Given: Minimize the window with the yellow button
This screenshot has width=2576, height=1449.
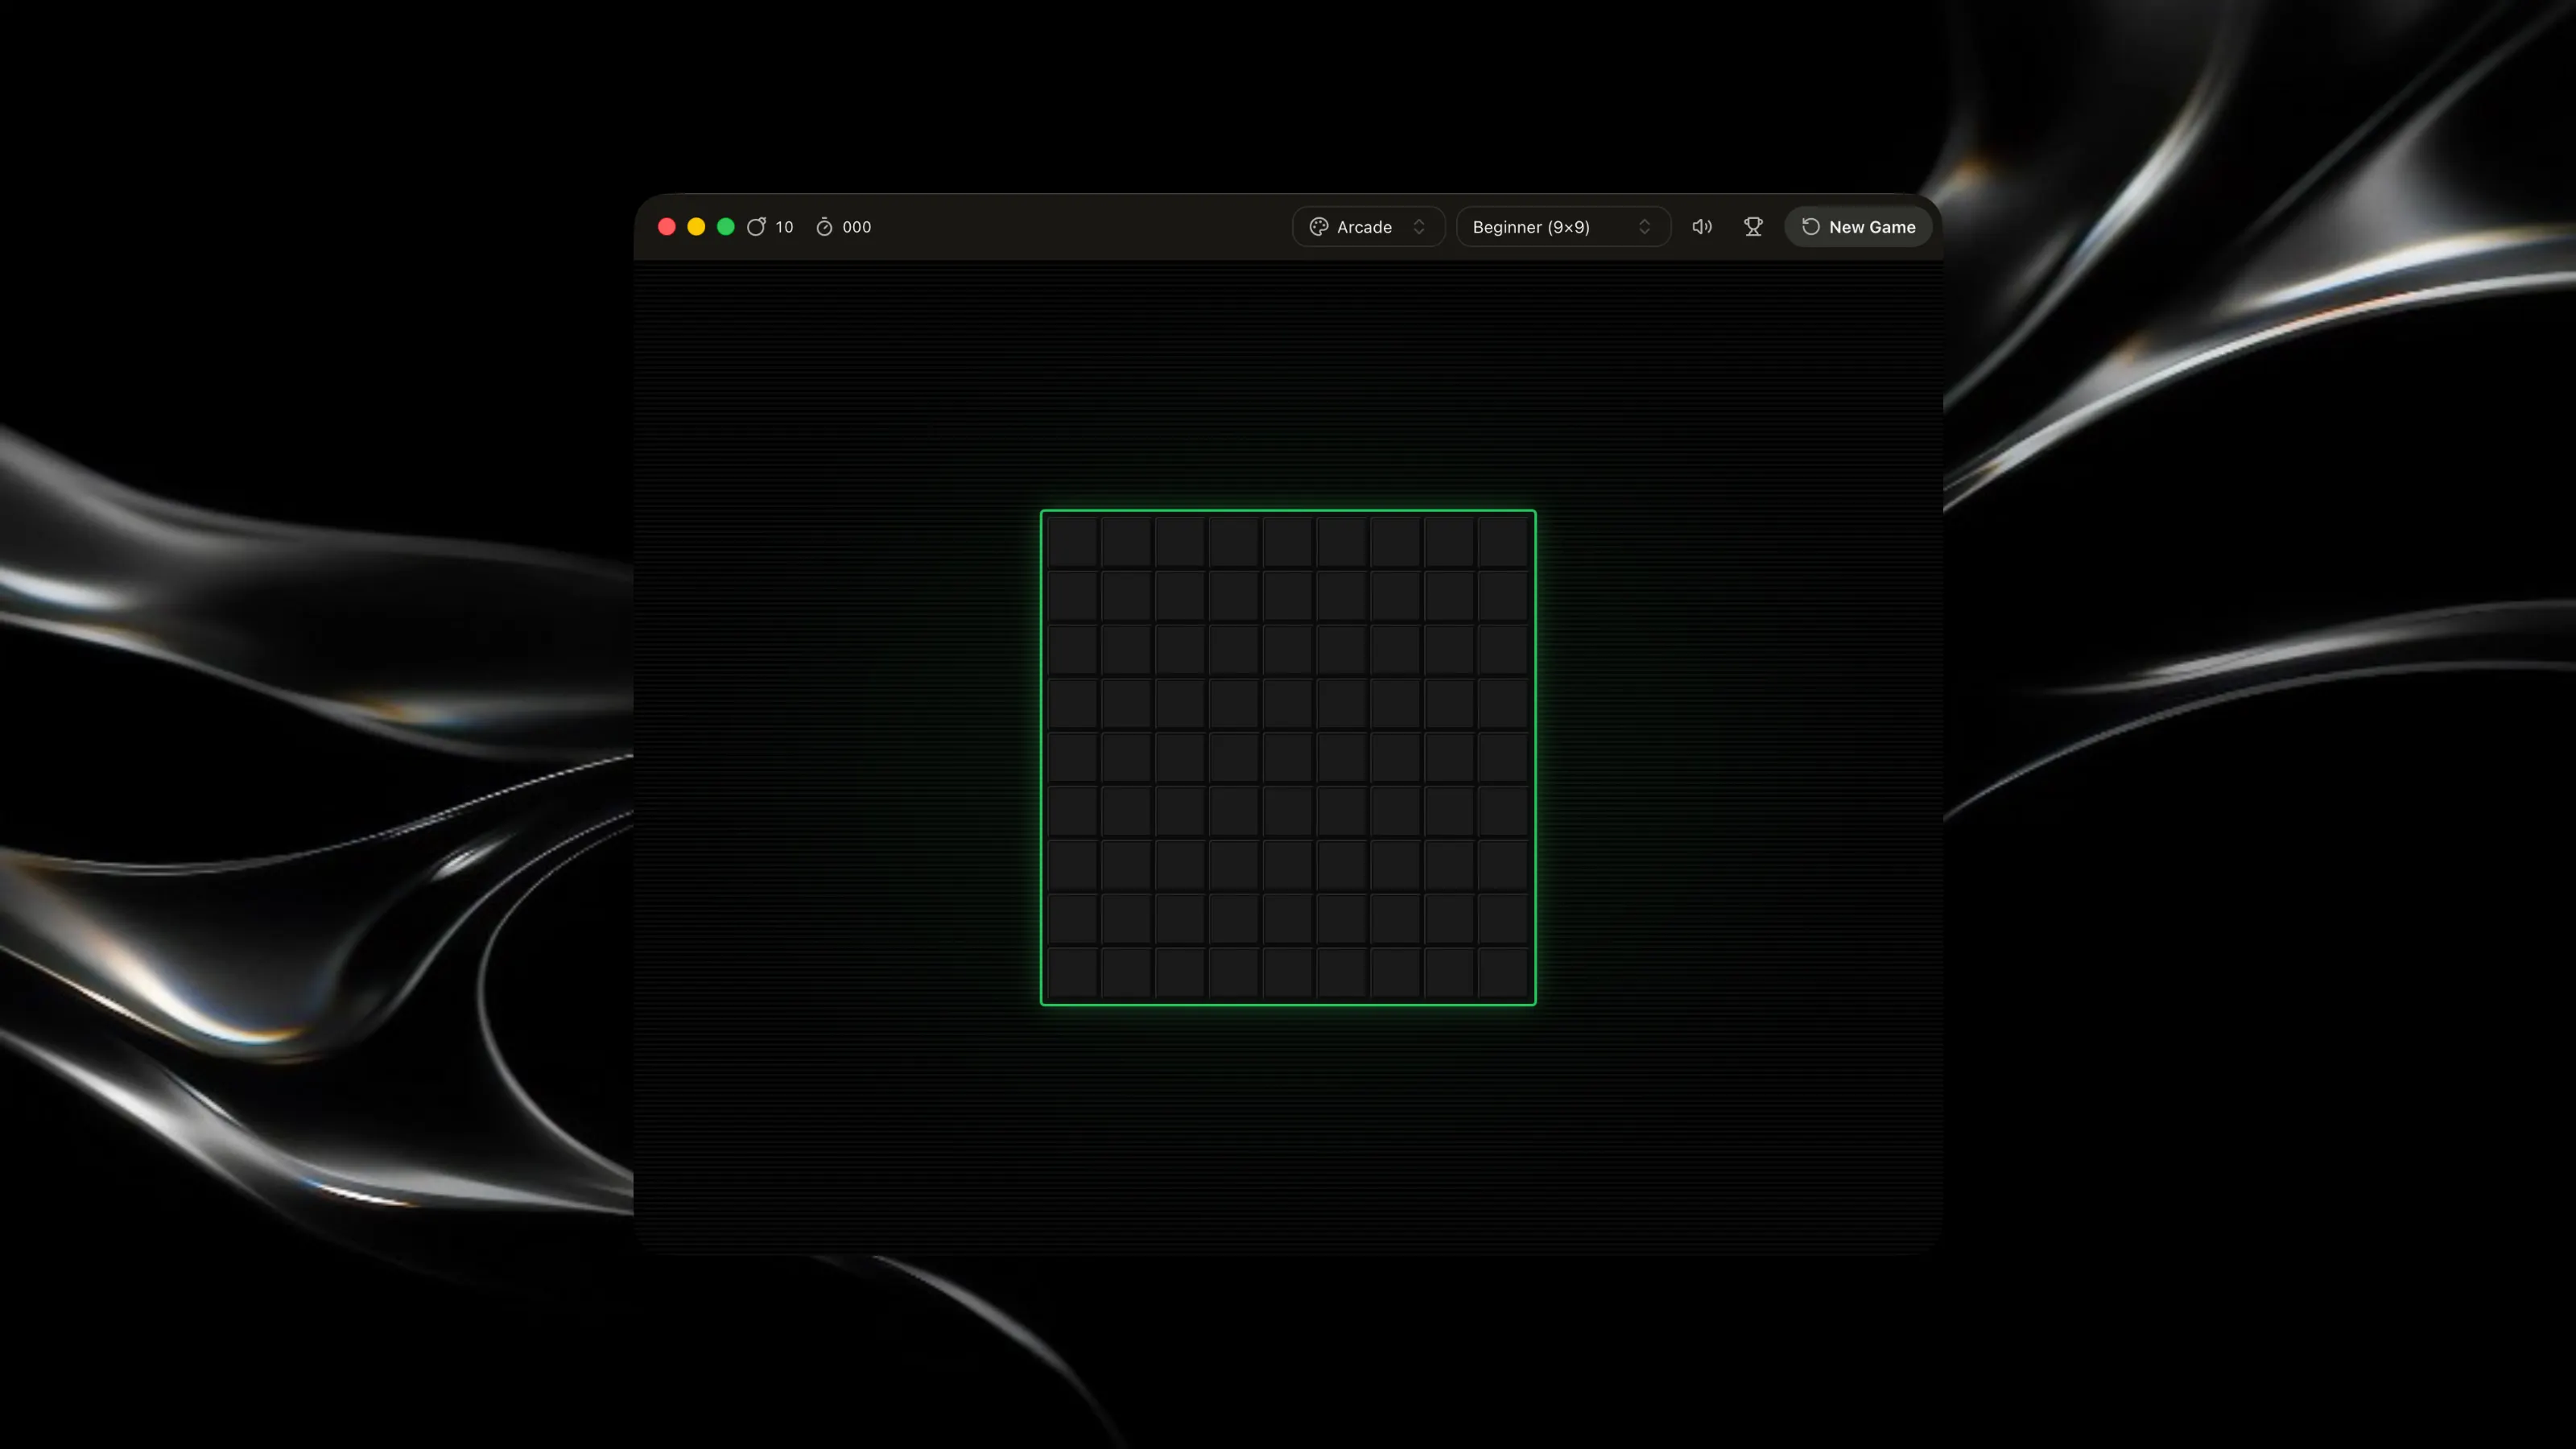Looking at the screenshot, I should click(x=696, y=227).
